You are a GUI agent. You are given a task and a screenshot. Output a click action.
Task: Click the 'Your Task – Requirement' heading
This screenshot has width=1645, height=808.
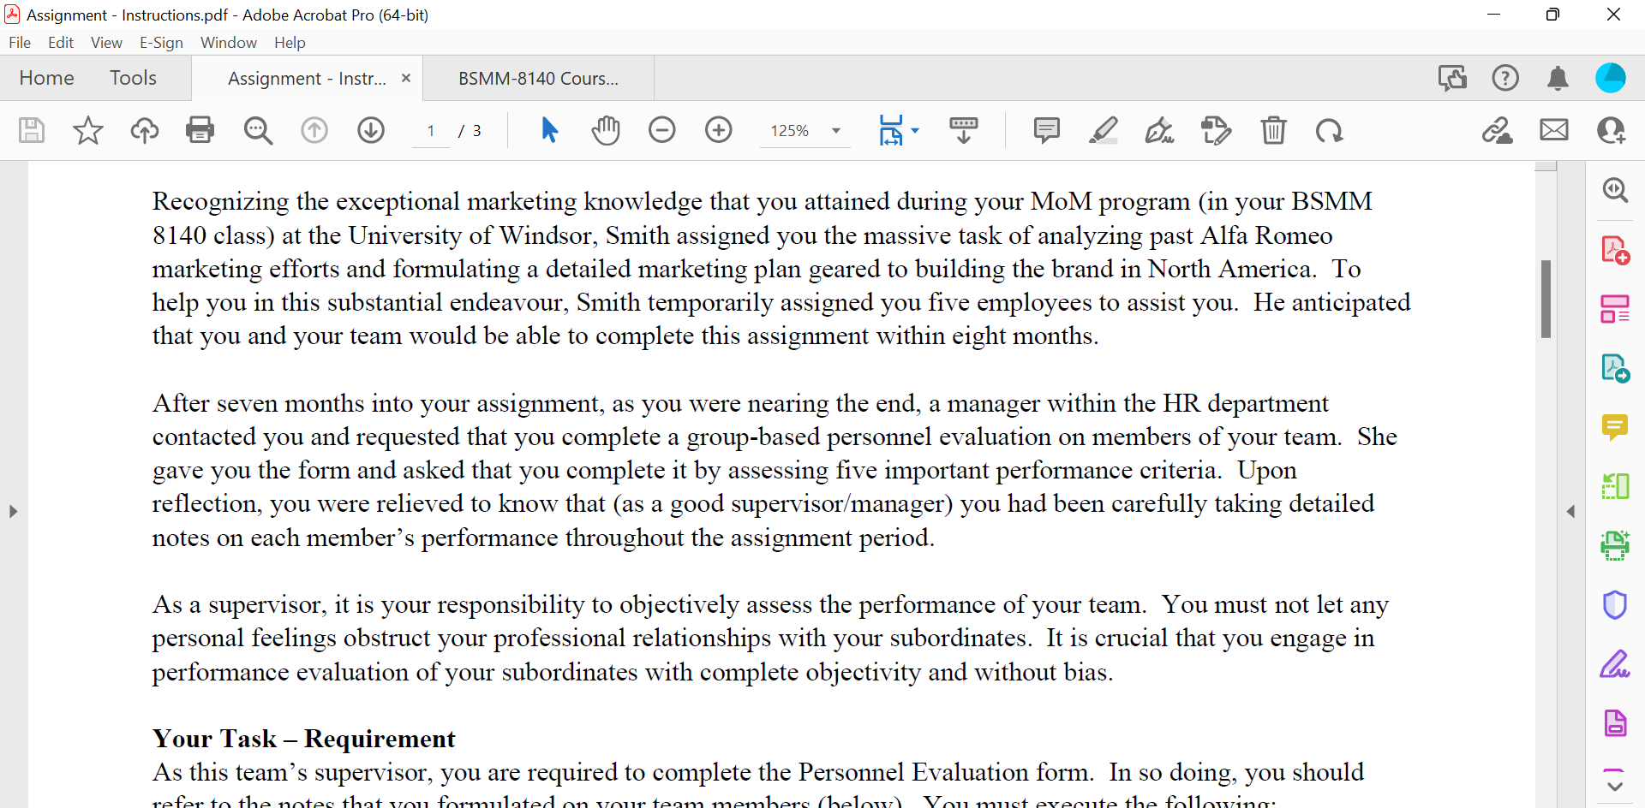tap(304, 739)
